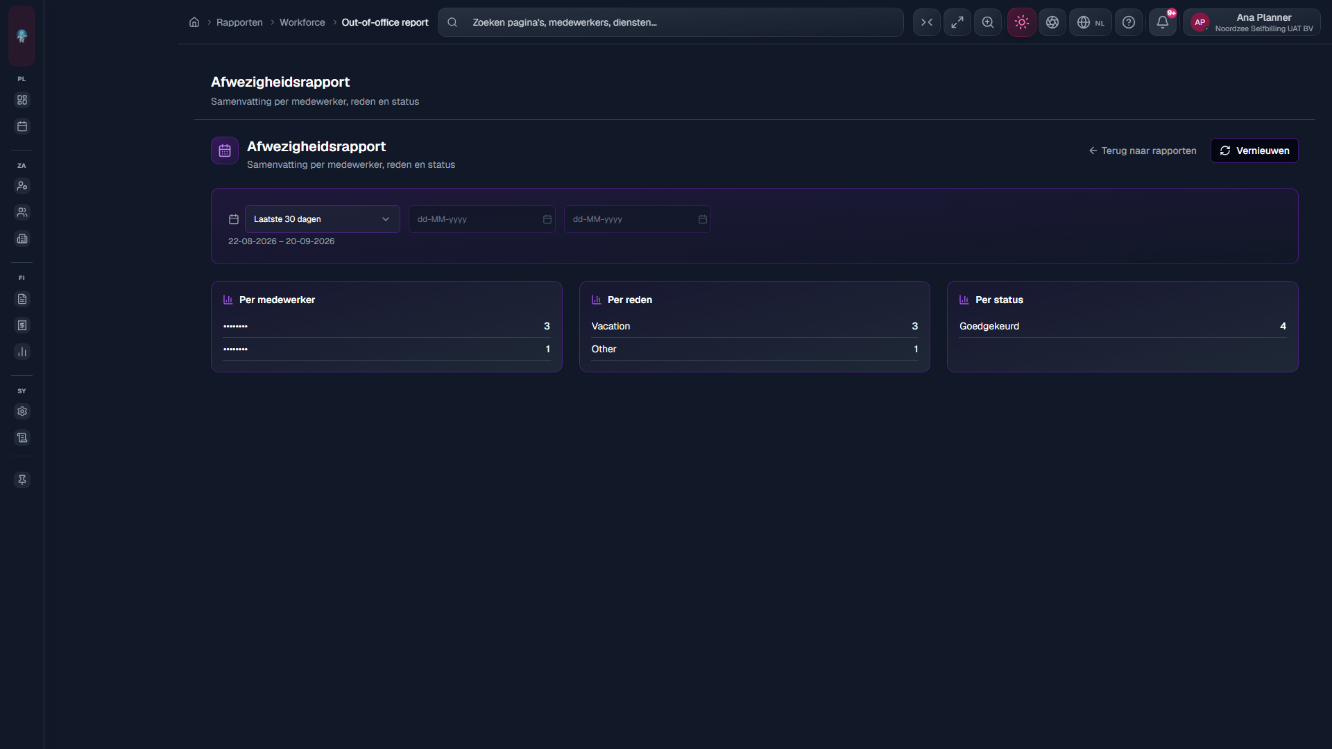Open end date calendar picker icon

pos(703,219)
